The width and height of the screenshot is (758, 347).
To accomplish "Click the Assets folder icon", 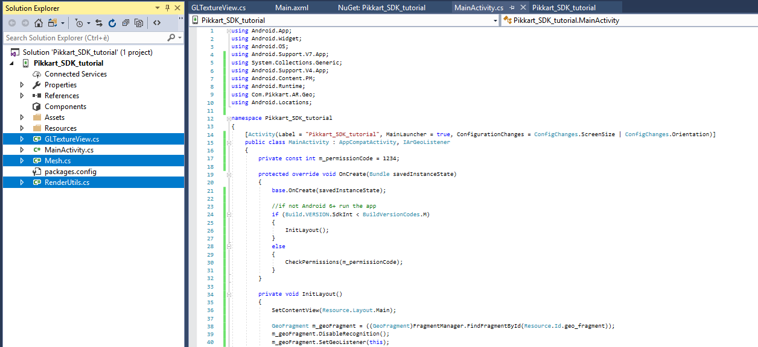I will tap(37, 117).
